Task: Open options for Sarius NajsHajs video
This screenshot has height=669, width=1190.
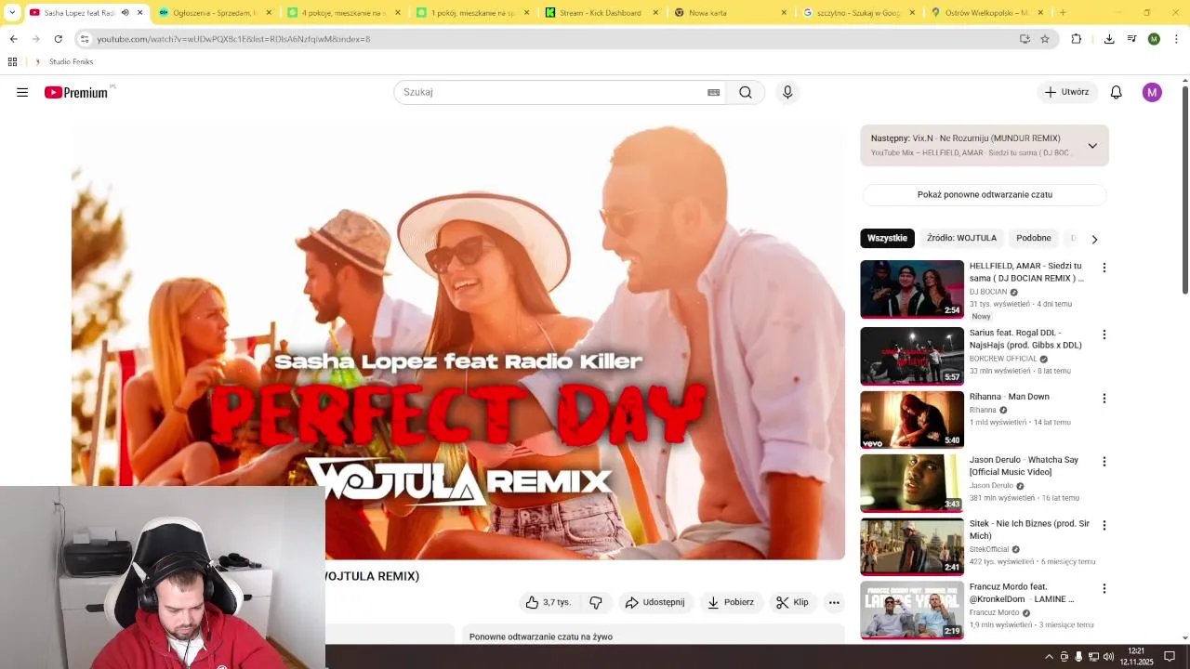Action: point(1104,334)
